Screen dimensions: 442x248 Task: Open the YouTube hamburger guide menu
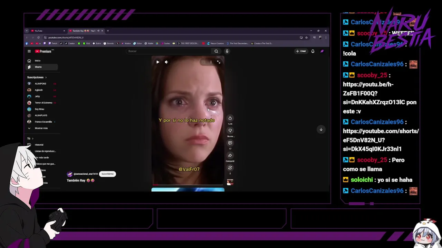tap(29, 51)
